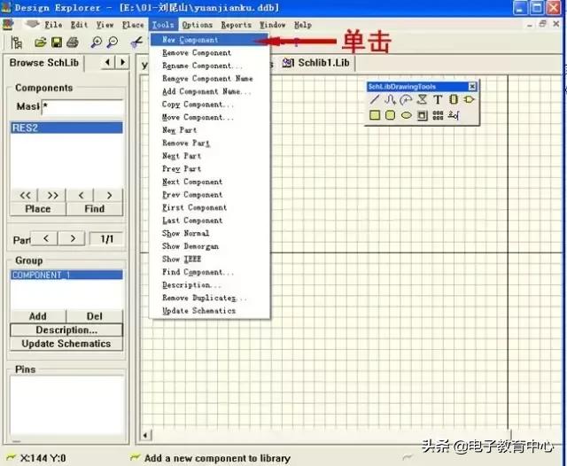Choose Update Schematics in Tools menu
Screen dimensions: 567x466
coord(209,311)
